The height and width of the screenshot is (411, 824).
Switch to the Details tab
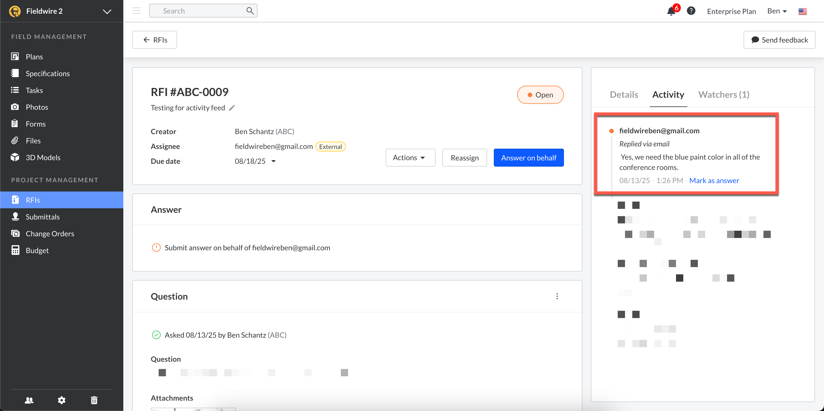pos(624,94)
